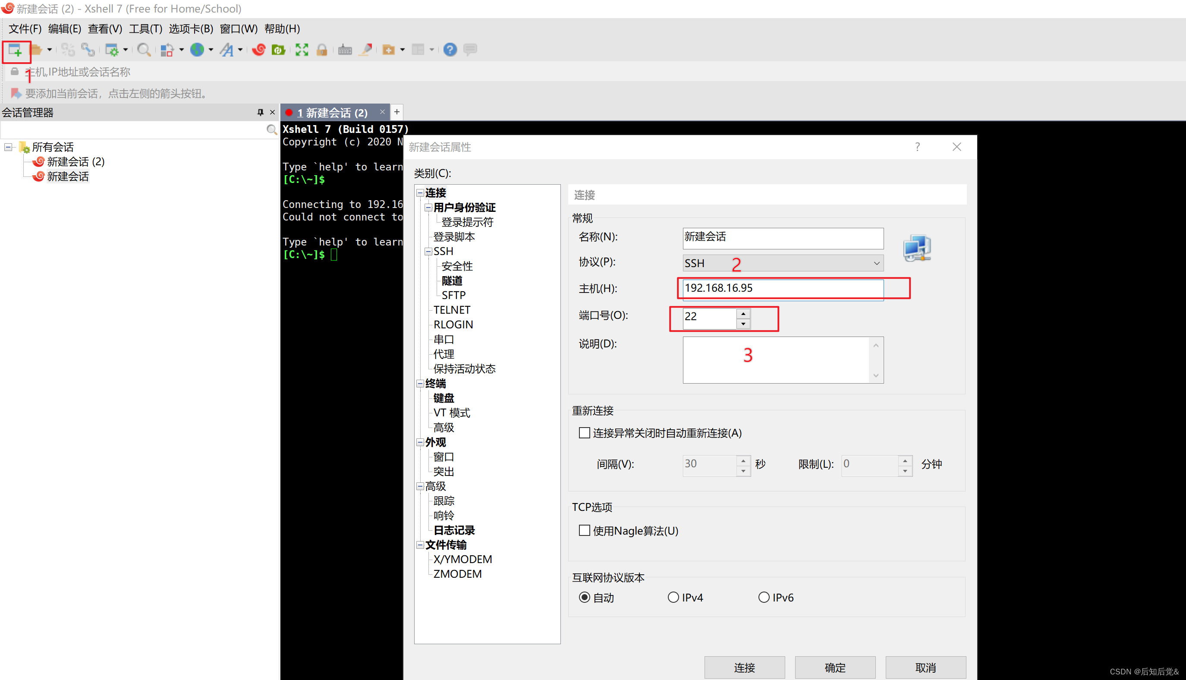Screen dimensions: 1186x680
Task: Launch Xshell red swirl toolbar icon
Action: click(x=258, y=50)
